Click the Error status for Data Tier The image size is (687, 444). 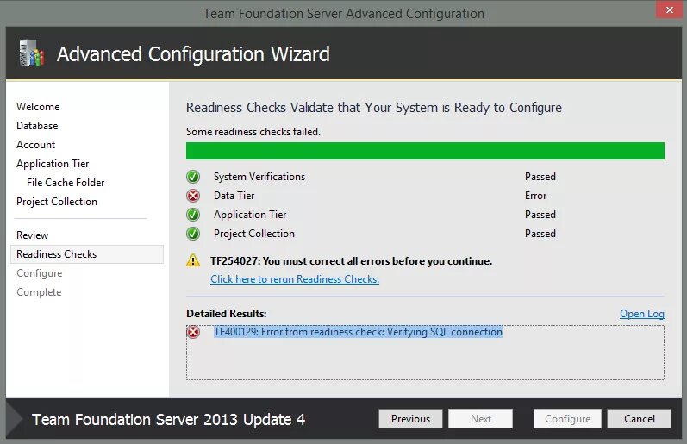[536, 196]
